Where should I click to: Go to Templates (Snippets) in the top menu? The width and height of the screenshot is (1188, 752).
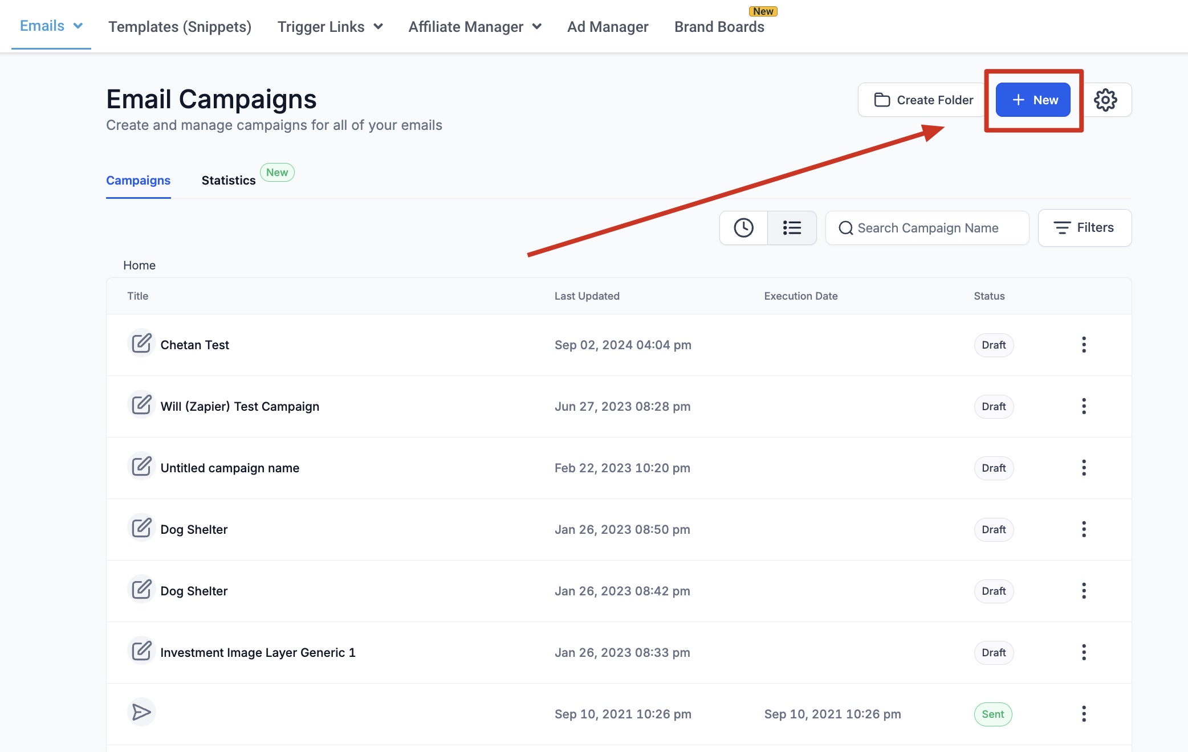click(x=180, y=27)
